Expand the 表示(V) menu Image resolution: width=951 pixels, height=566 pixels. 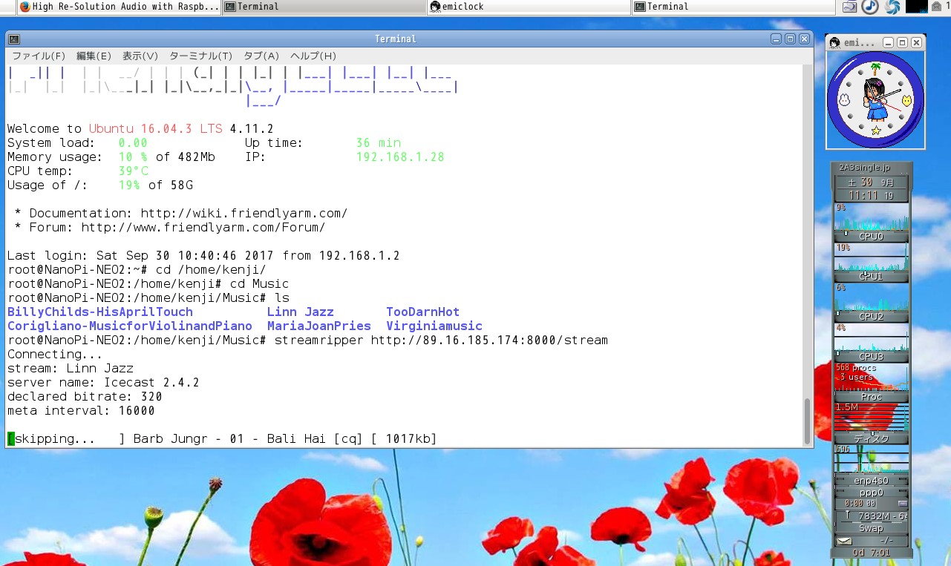pyautogui.click(x=140, y=56)
